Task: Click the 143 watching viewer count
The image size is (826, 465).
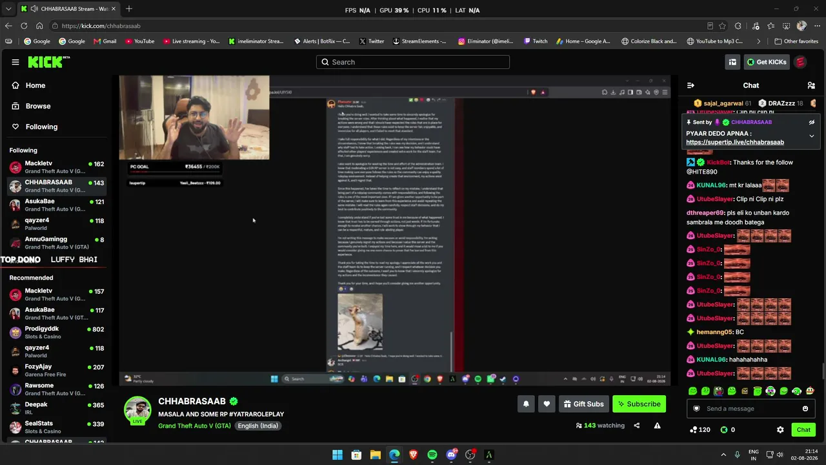Action: (x=600, y=426)
